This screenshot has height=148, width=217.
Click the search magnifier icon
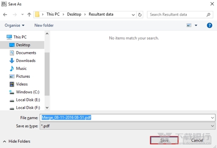pos(208,14)
